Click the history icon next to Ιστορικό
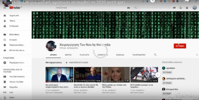199x100 pixels. [x=5, y=40]
